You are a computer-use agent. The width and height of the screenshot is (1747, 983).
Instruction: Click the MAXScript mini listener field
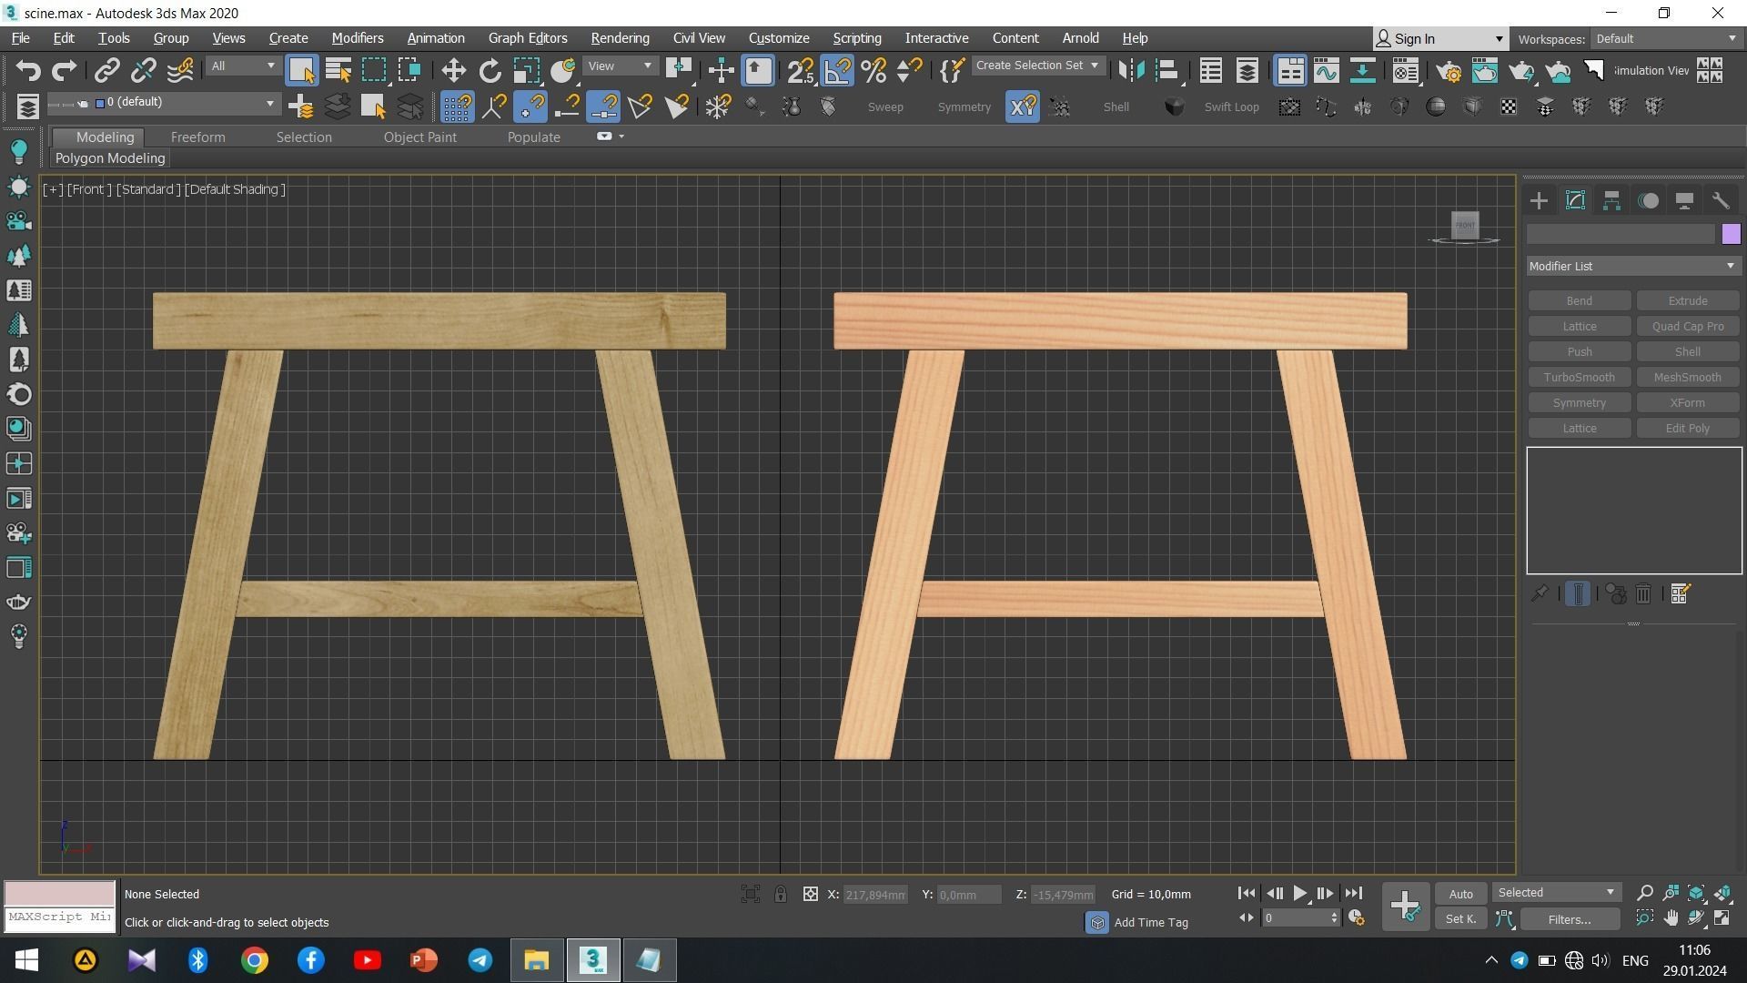click(60, 917)
